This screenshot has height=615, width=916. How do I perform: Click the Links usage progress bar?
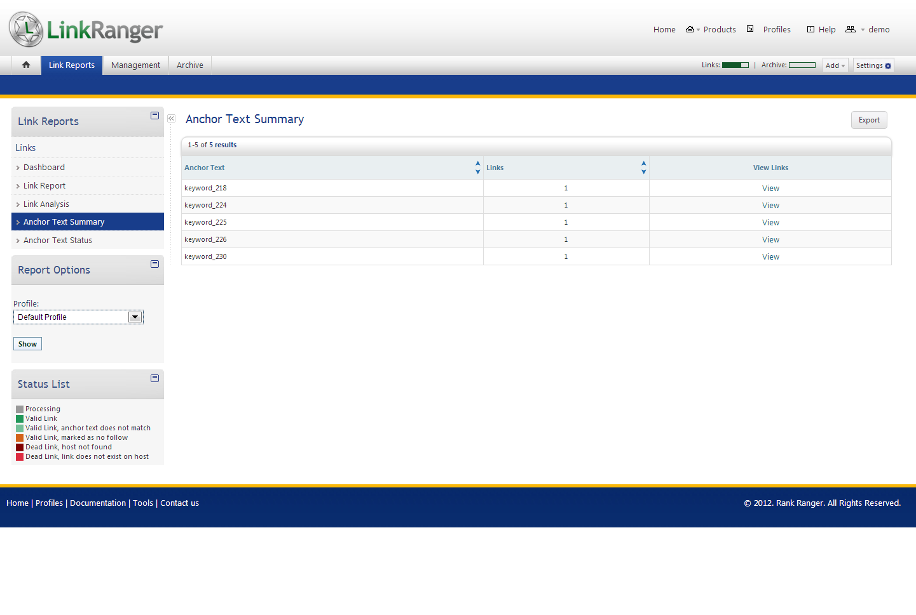tap(735, 65)
